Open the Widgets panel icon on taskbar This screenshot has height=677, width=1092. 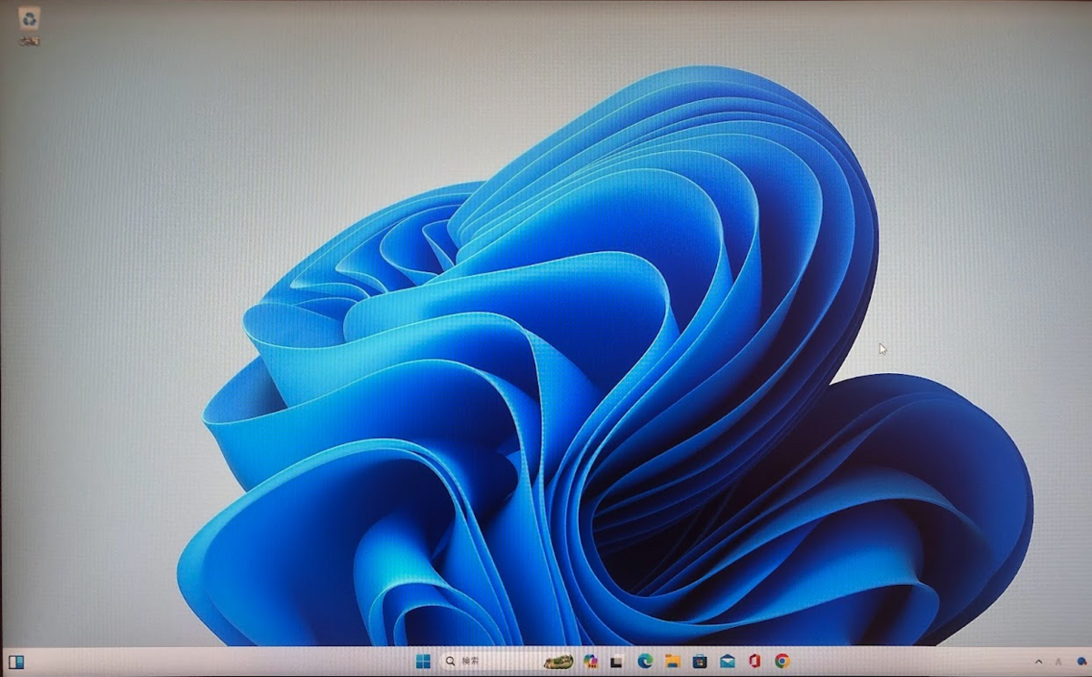pos(16,662)
